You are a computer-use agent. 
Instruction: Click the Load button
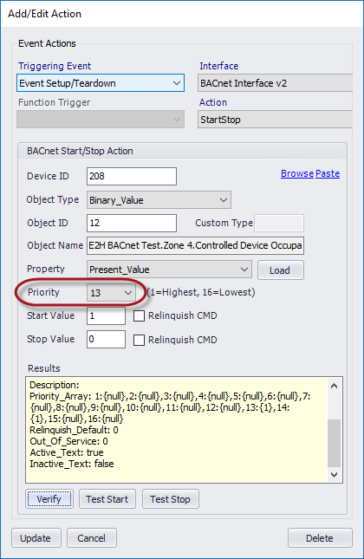tap(281, 270)
